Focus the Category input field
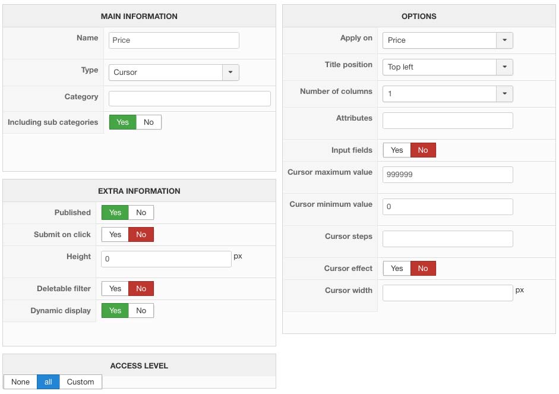559x394 pixels. tap(190, 99)
